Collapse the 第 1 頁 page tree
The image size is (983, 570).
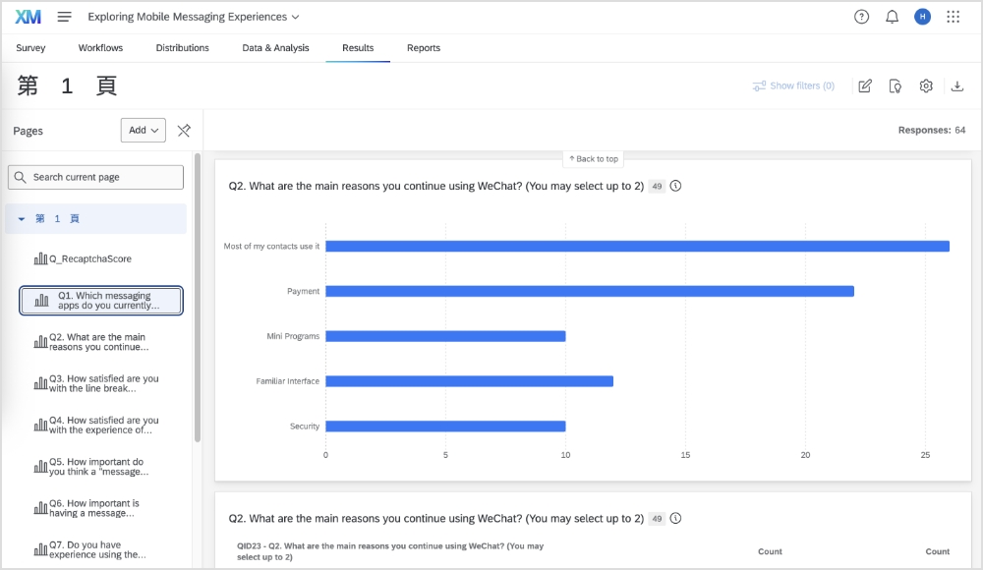click(x=22, y=219)
